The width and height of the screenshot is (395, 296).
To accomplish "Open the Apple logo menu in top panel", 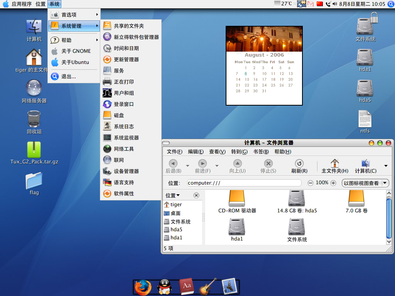I will tap(5, 4).
